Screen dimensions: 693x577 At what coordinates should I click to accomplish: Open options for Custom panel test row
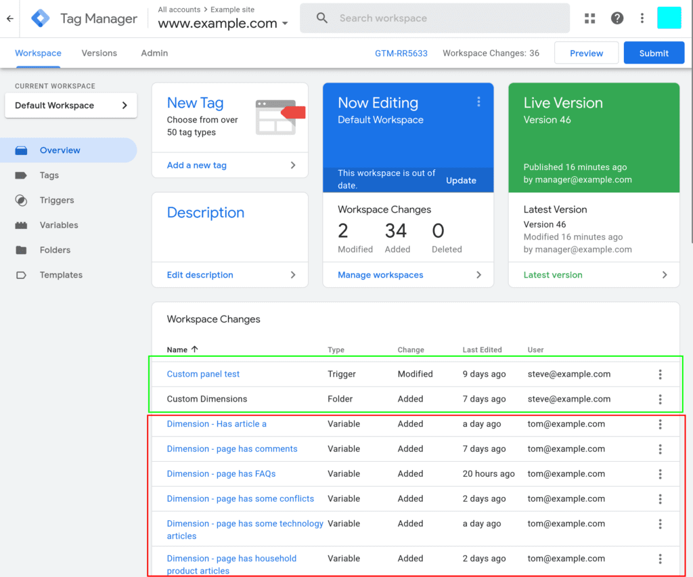tap(661, 375)
